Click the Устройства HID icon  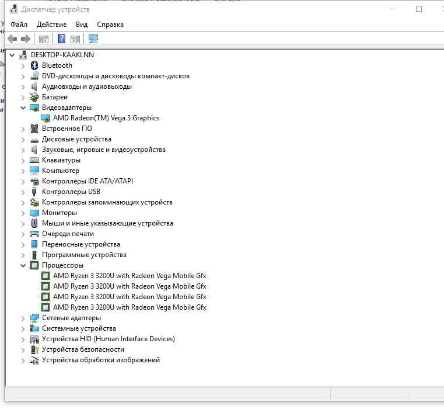(34, 339)
